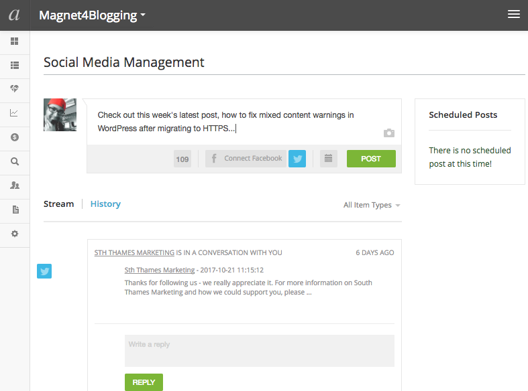The width and height of the screenshot is (528, 391).
Task: Switch to the History tab
Action: pos(105,204)
